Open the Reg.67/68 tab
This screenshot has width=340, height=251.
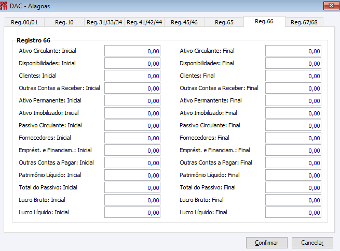(x=304, y=22)
